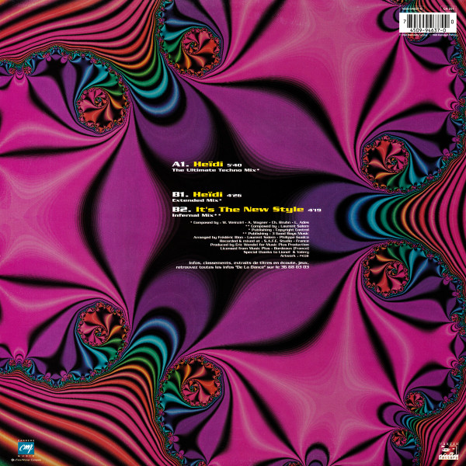This screenshot has width=466, height=466.
Task: Click the 'Publishing : Copyright Control' line
Action: 279,230
